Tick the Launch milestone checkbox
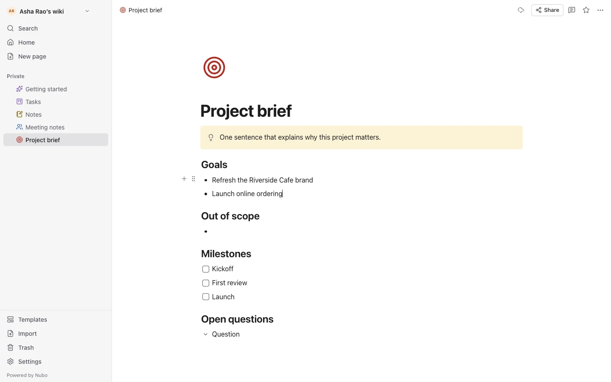This screenshot has height=382, width=611. click(206, 297)
